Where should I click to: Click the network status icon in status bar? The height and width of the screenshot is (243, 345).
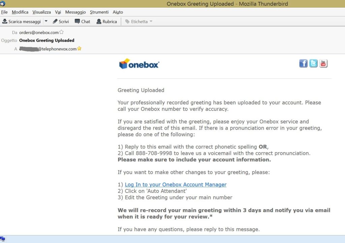click(x=3, y=239)
